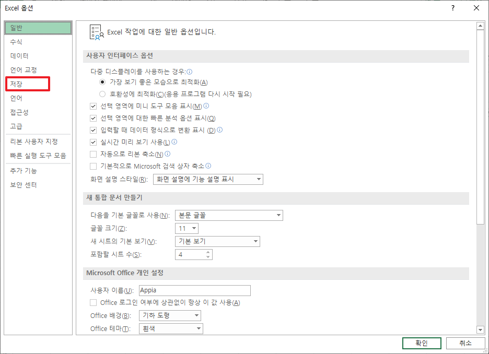Open 화면 설명 스타일 dropdown
The height and width of the screenshot is (354, 489).
pos(208,179)
